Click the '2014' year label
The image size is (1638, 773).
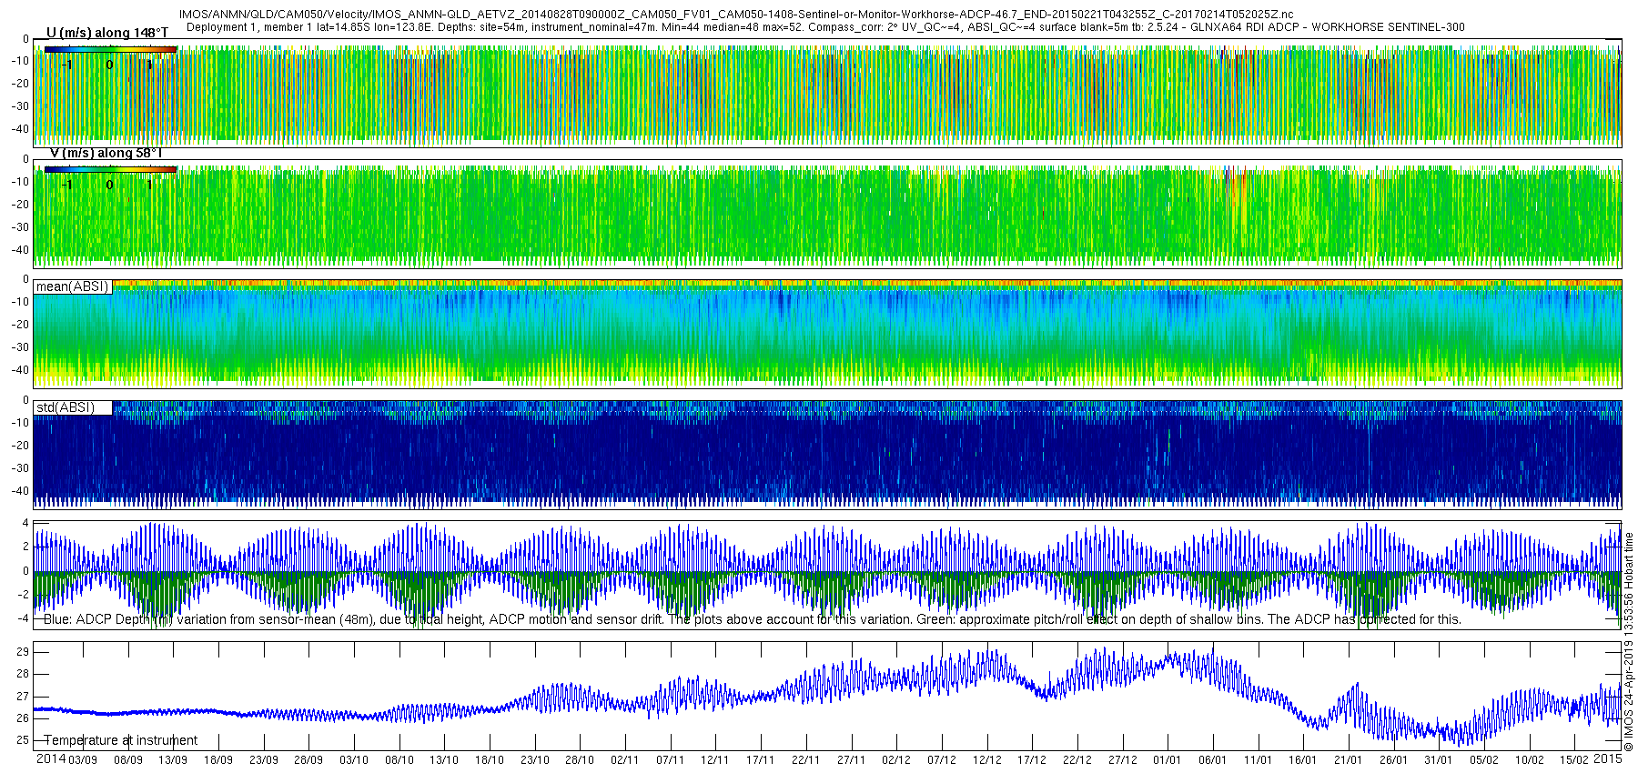point(51,758)
